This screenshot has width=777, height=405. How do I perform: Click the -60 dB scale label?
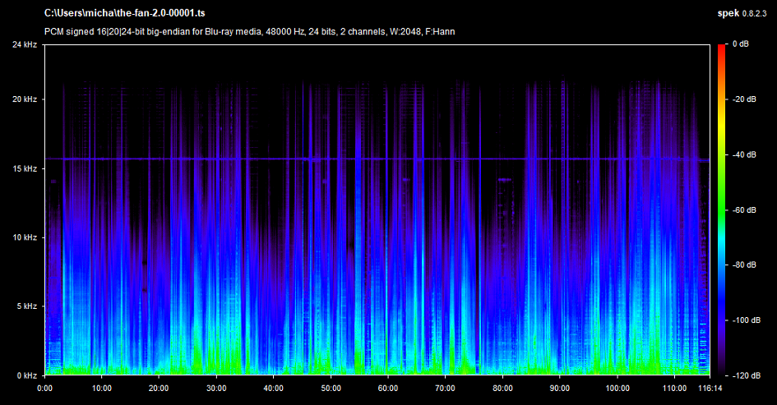tap(745, 210)
